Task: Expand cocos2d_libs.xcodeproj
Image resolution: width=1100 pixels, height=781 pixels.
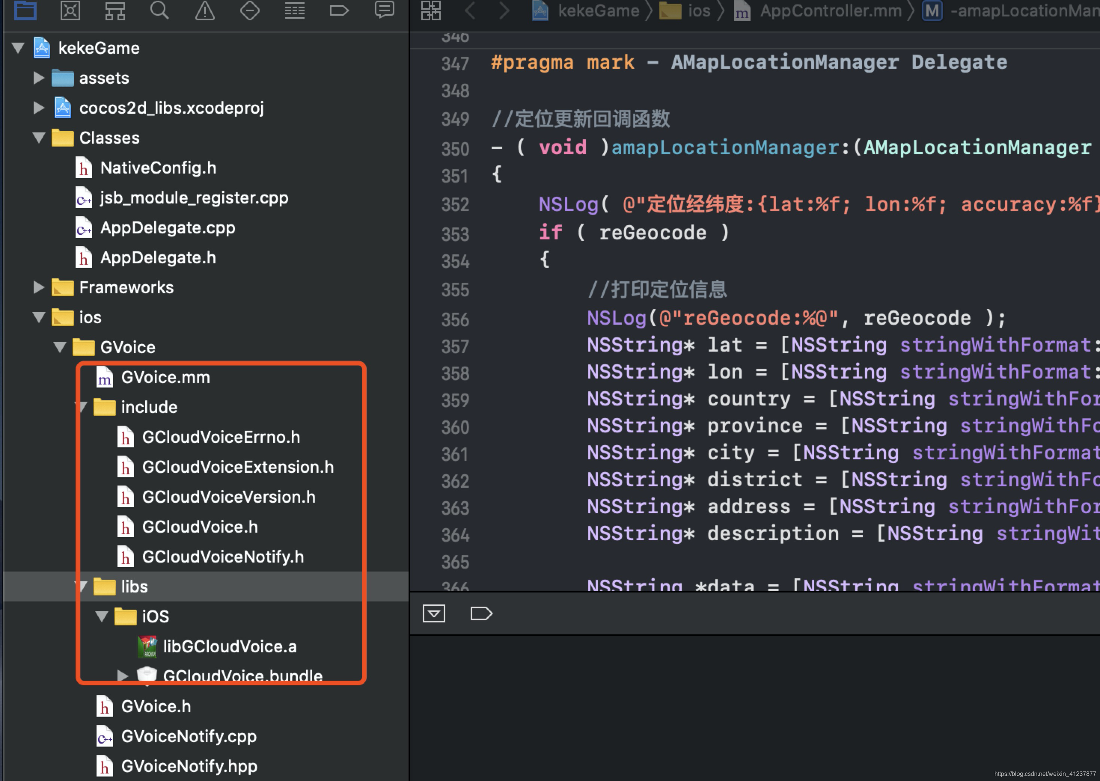Action: (x=39, y=107)
